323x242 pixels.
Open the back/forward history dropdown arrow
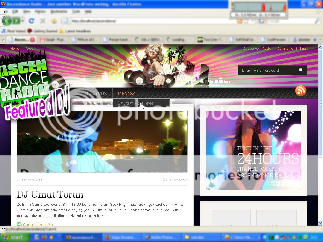pos(23,21)
